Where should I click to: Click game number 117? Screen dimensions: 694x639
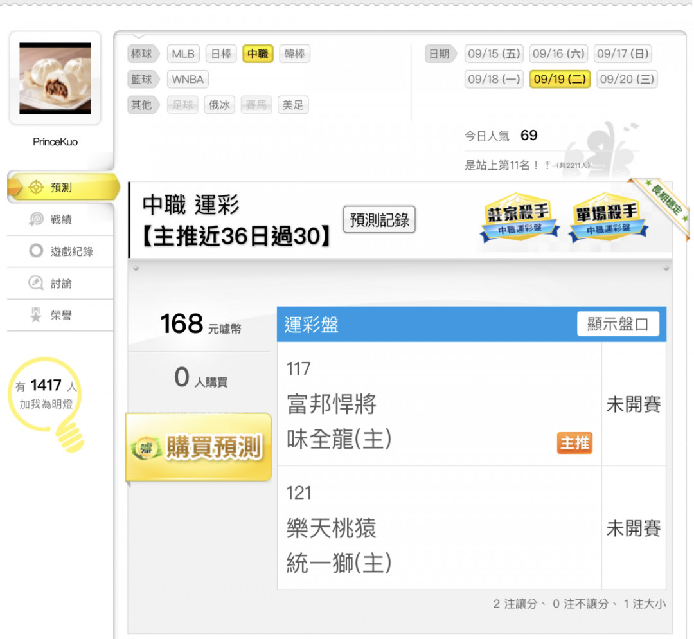pos(299,369)
